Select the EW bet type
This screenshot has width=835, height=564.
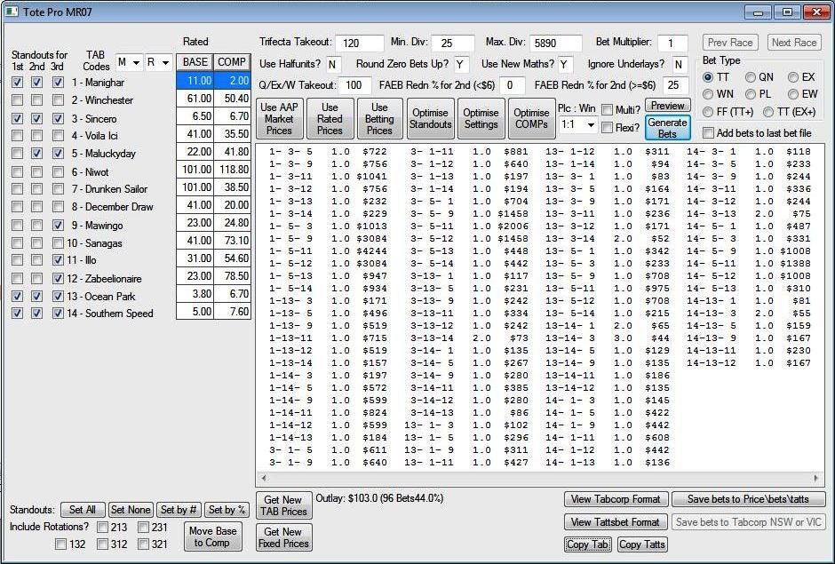[x=793, y=94]
